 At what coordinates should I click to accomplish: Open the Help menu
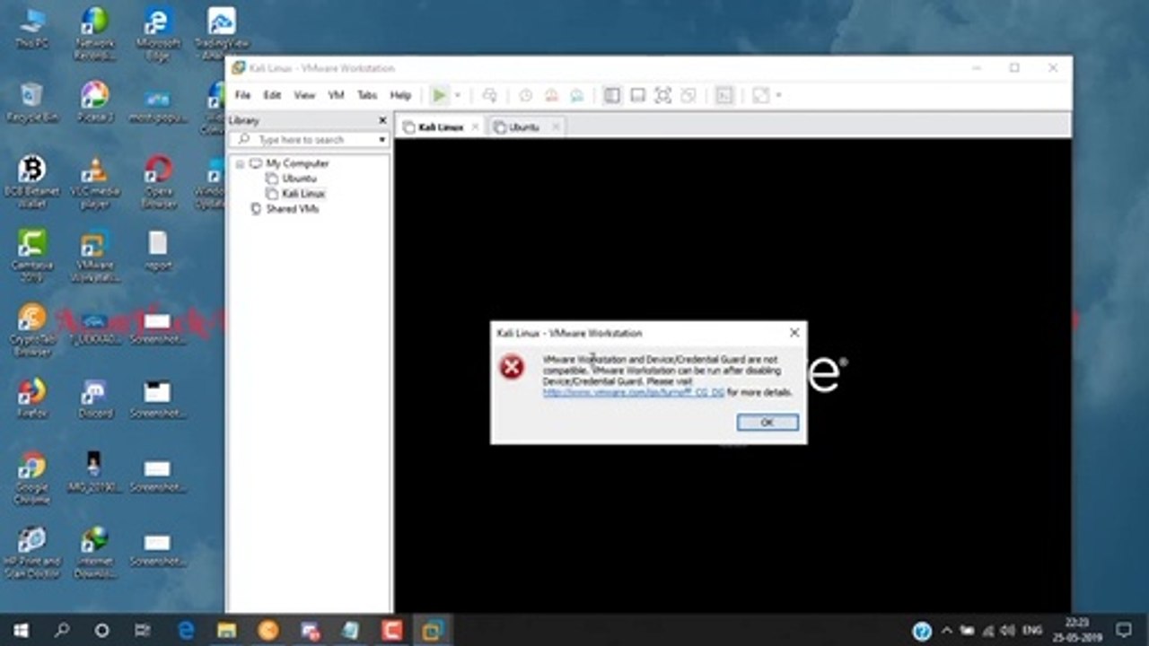pyautogui.click(x=400, y=95)
